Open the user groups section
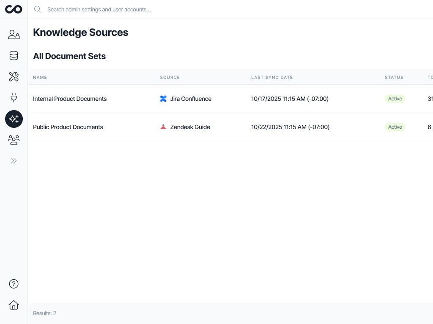The height and width of the screenshot is (324, 433). click(14, 139)
